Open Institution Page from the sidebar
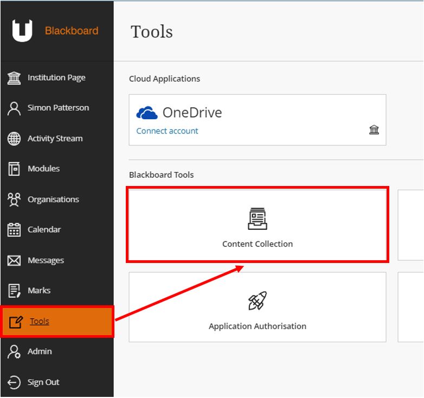 [57, 78]
